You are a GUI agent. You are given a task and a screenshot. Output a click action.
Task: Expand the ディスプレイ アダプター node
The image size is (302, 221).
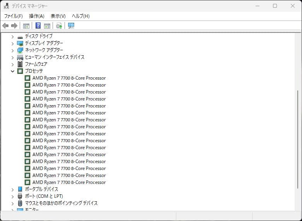(x=12, y=44)
